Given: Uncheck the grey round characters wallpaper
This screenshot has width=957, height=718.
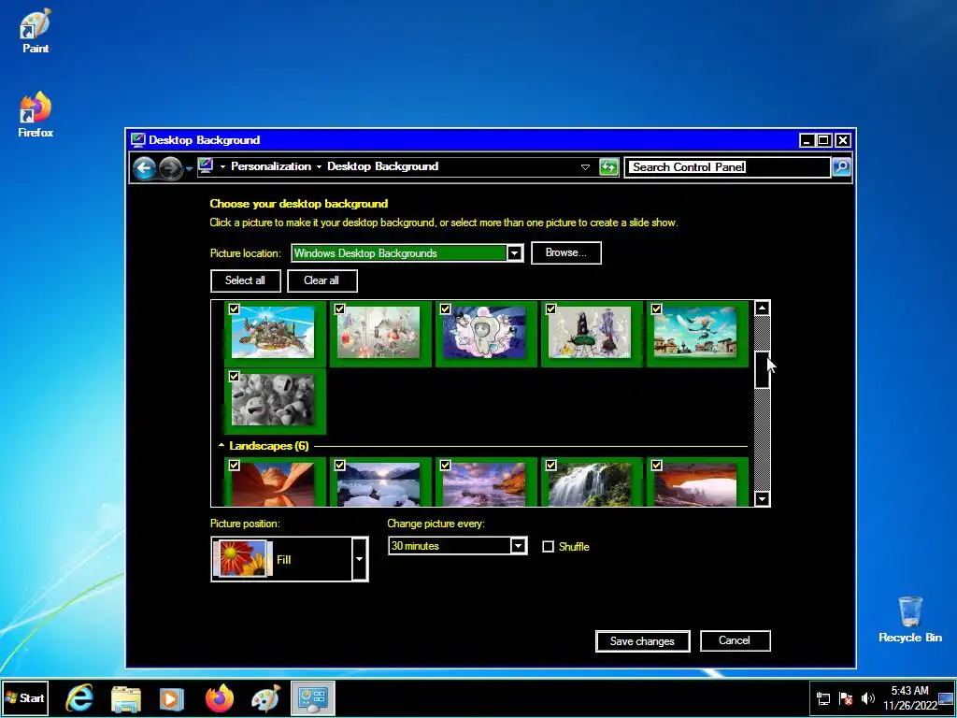Looking at the screenshot, I should (235, 376).
